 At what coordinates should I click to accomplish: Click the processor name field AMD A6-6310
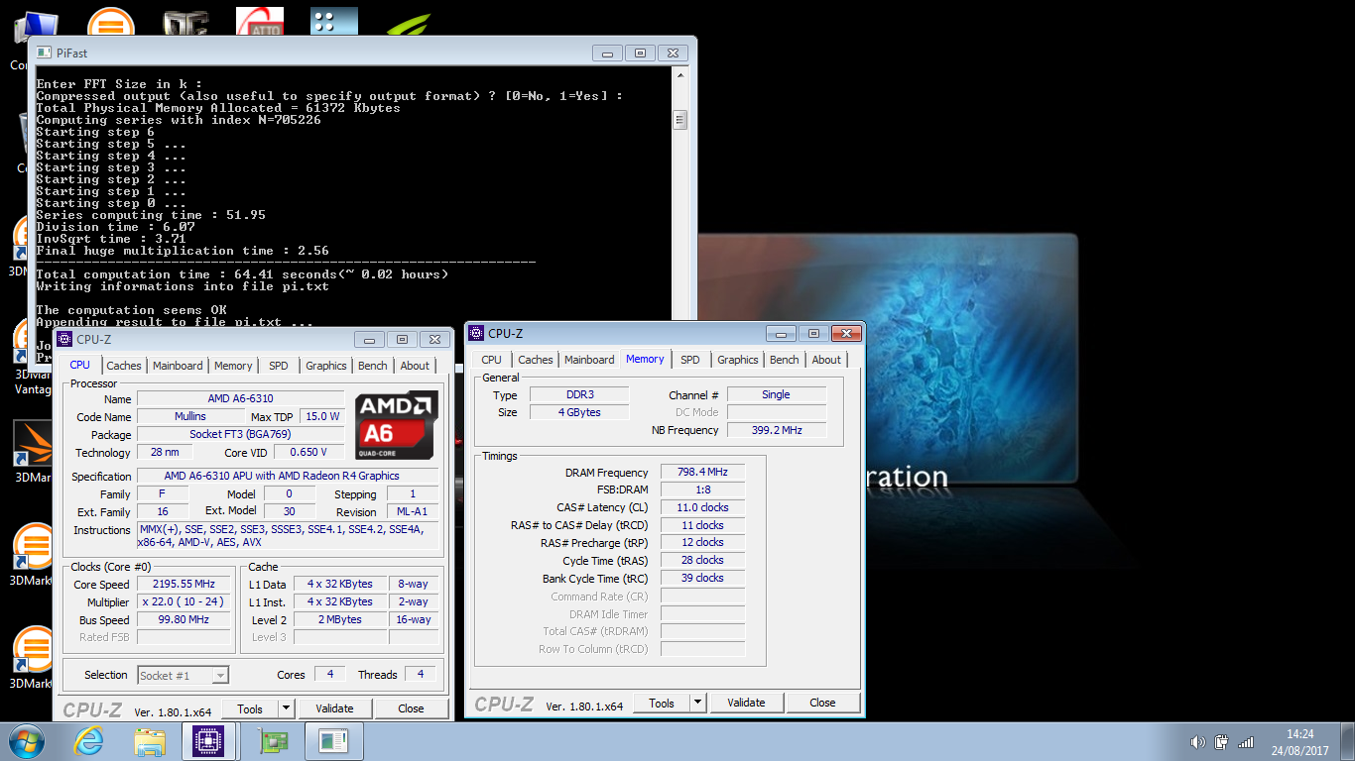pyautogui.click(x=241, y=398)
